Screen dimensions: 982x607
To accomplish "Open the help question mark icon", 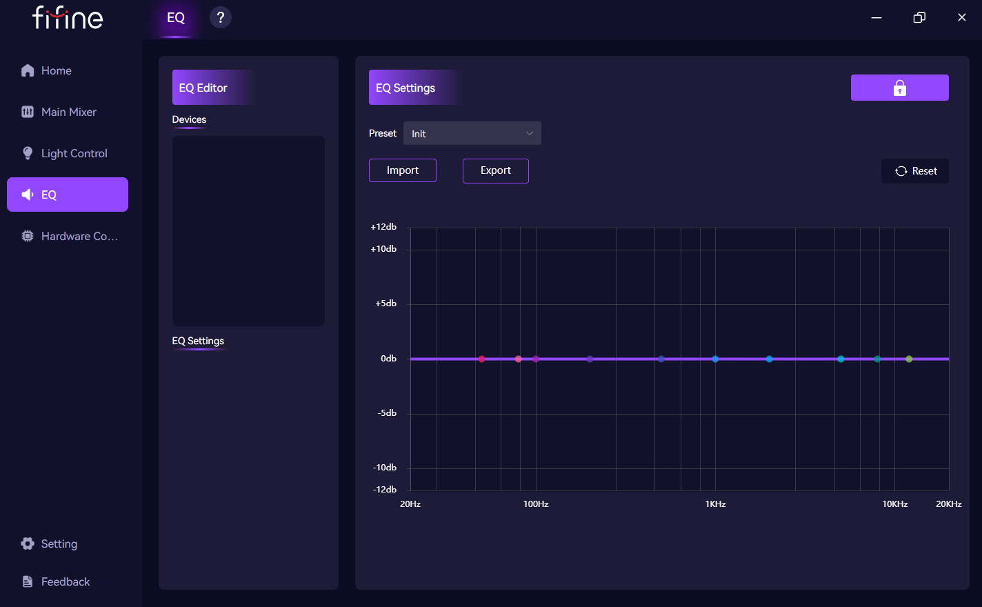I will (220, 17).
